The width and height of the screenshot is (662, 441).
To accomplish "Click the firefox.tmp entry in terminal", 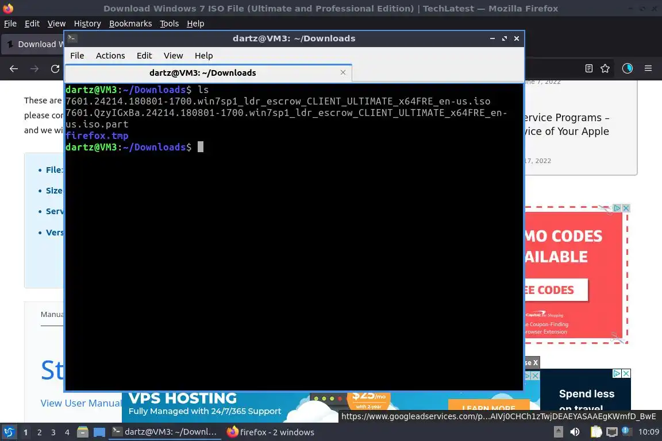I will pos(97,136).
